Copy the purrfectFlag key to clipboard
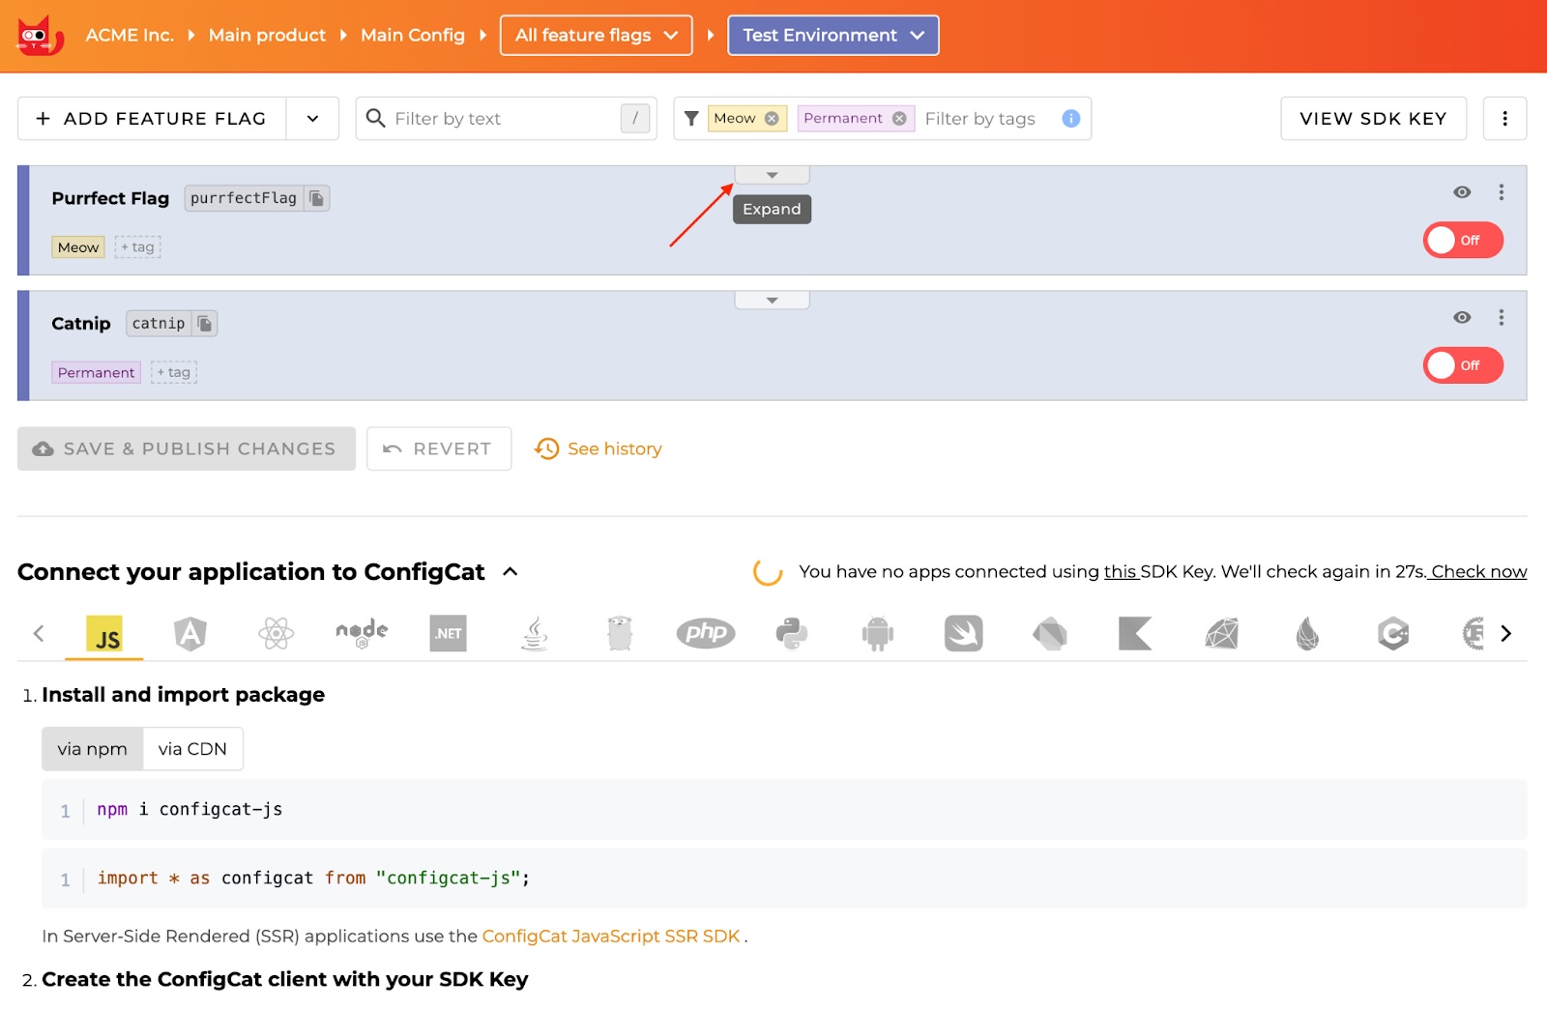Image resolution: width=1547 pixels, height=1009 pixels. click(x=317, y=198)
